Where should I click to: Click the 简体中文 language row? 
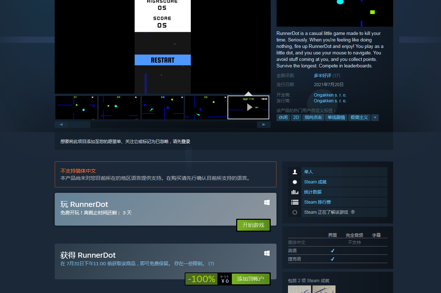[x=338, y=243]
